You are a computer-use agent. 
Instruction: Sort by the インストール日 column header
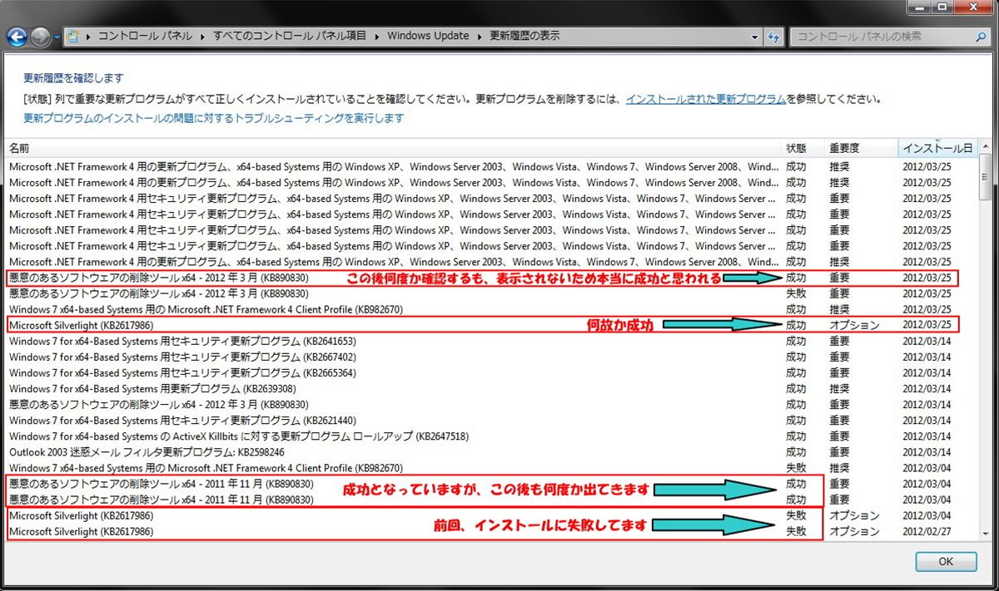(x=937, y=148)
